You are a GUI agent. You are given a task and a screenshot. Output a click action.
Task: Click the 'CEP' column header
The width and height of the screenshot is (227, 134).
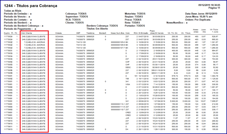click(78, 33)
